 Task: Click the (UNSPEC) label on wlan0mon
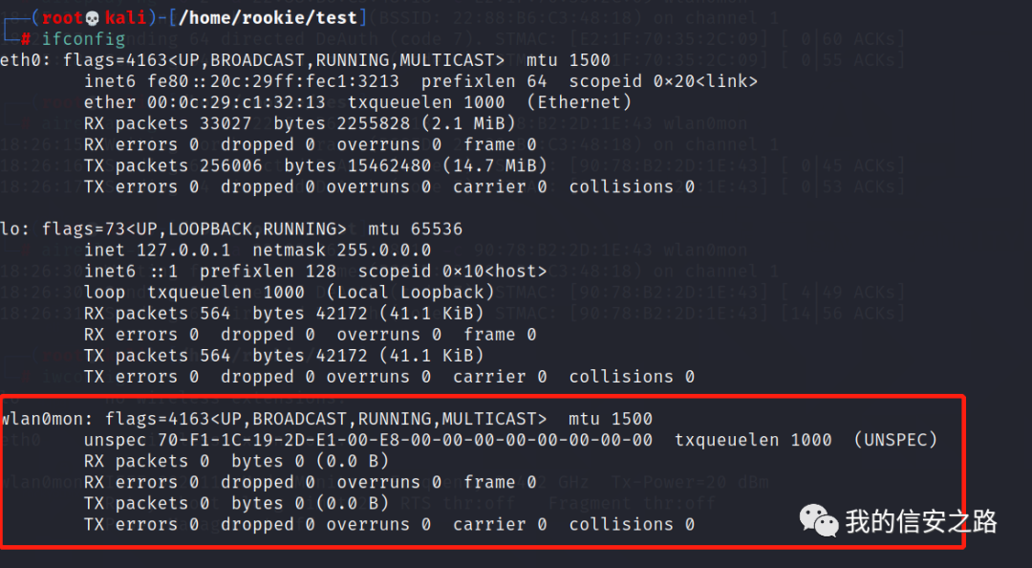(x=895, y=440)
